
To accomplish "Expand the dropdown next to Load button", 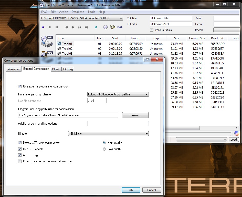I will click(201, 140).
